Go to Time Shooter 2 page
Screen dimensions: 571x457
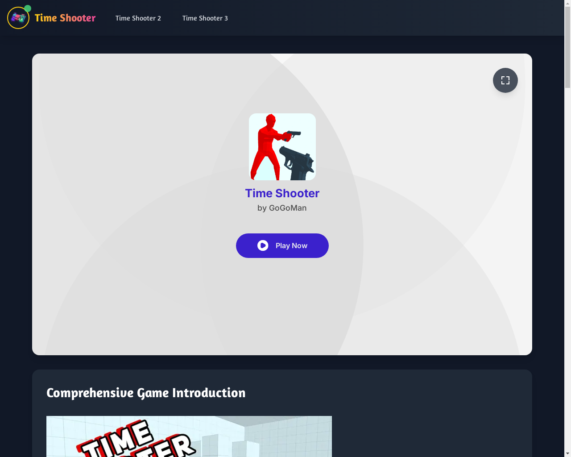coord(138,18)
